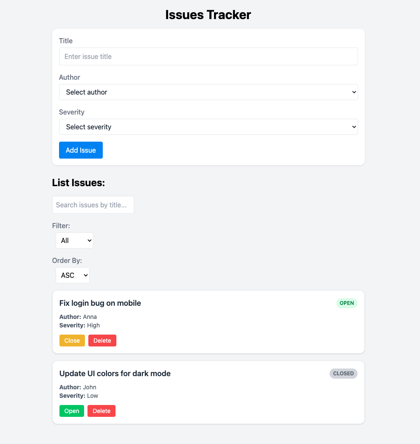Click the Title field label
Image resolution: width=420 pixels, height=444 pixels.
(66, 41)
